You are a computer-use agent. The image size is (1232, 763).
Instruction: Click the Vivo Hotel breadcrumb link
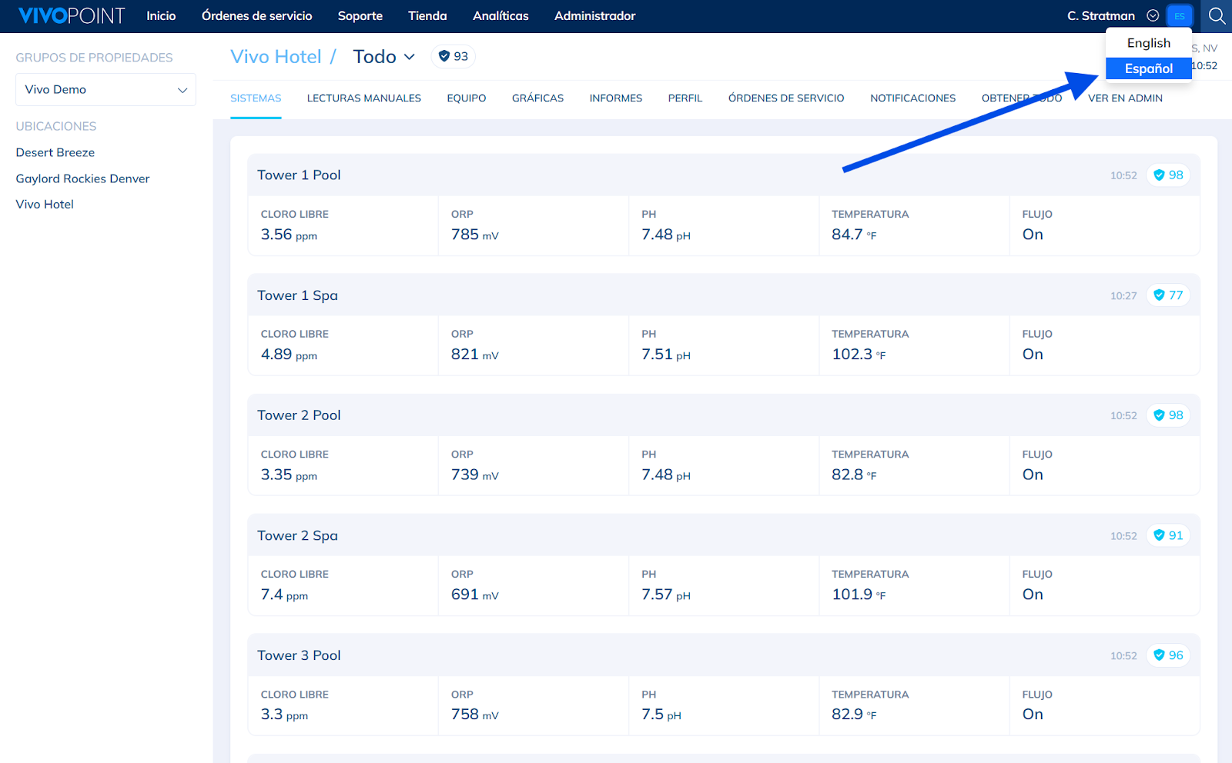(276, 56)
